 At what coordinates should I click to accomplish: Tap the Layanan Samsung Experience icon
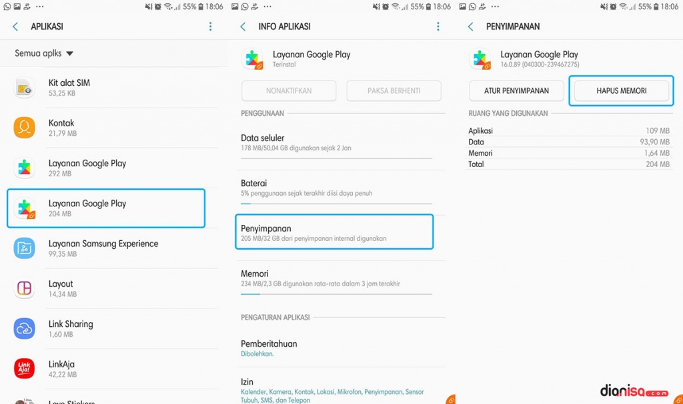[25, 248]
